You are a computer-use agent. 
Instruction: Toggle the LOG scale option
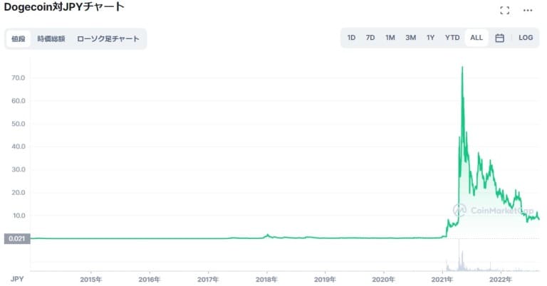(x=526, y=38)
